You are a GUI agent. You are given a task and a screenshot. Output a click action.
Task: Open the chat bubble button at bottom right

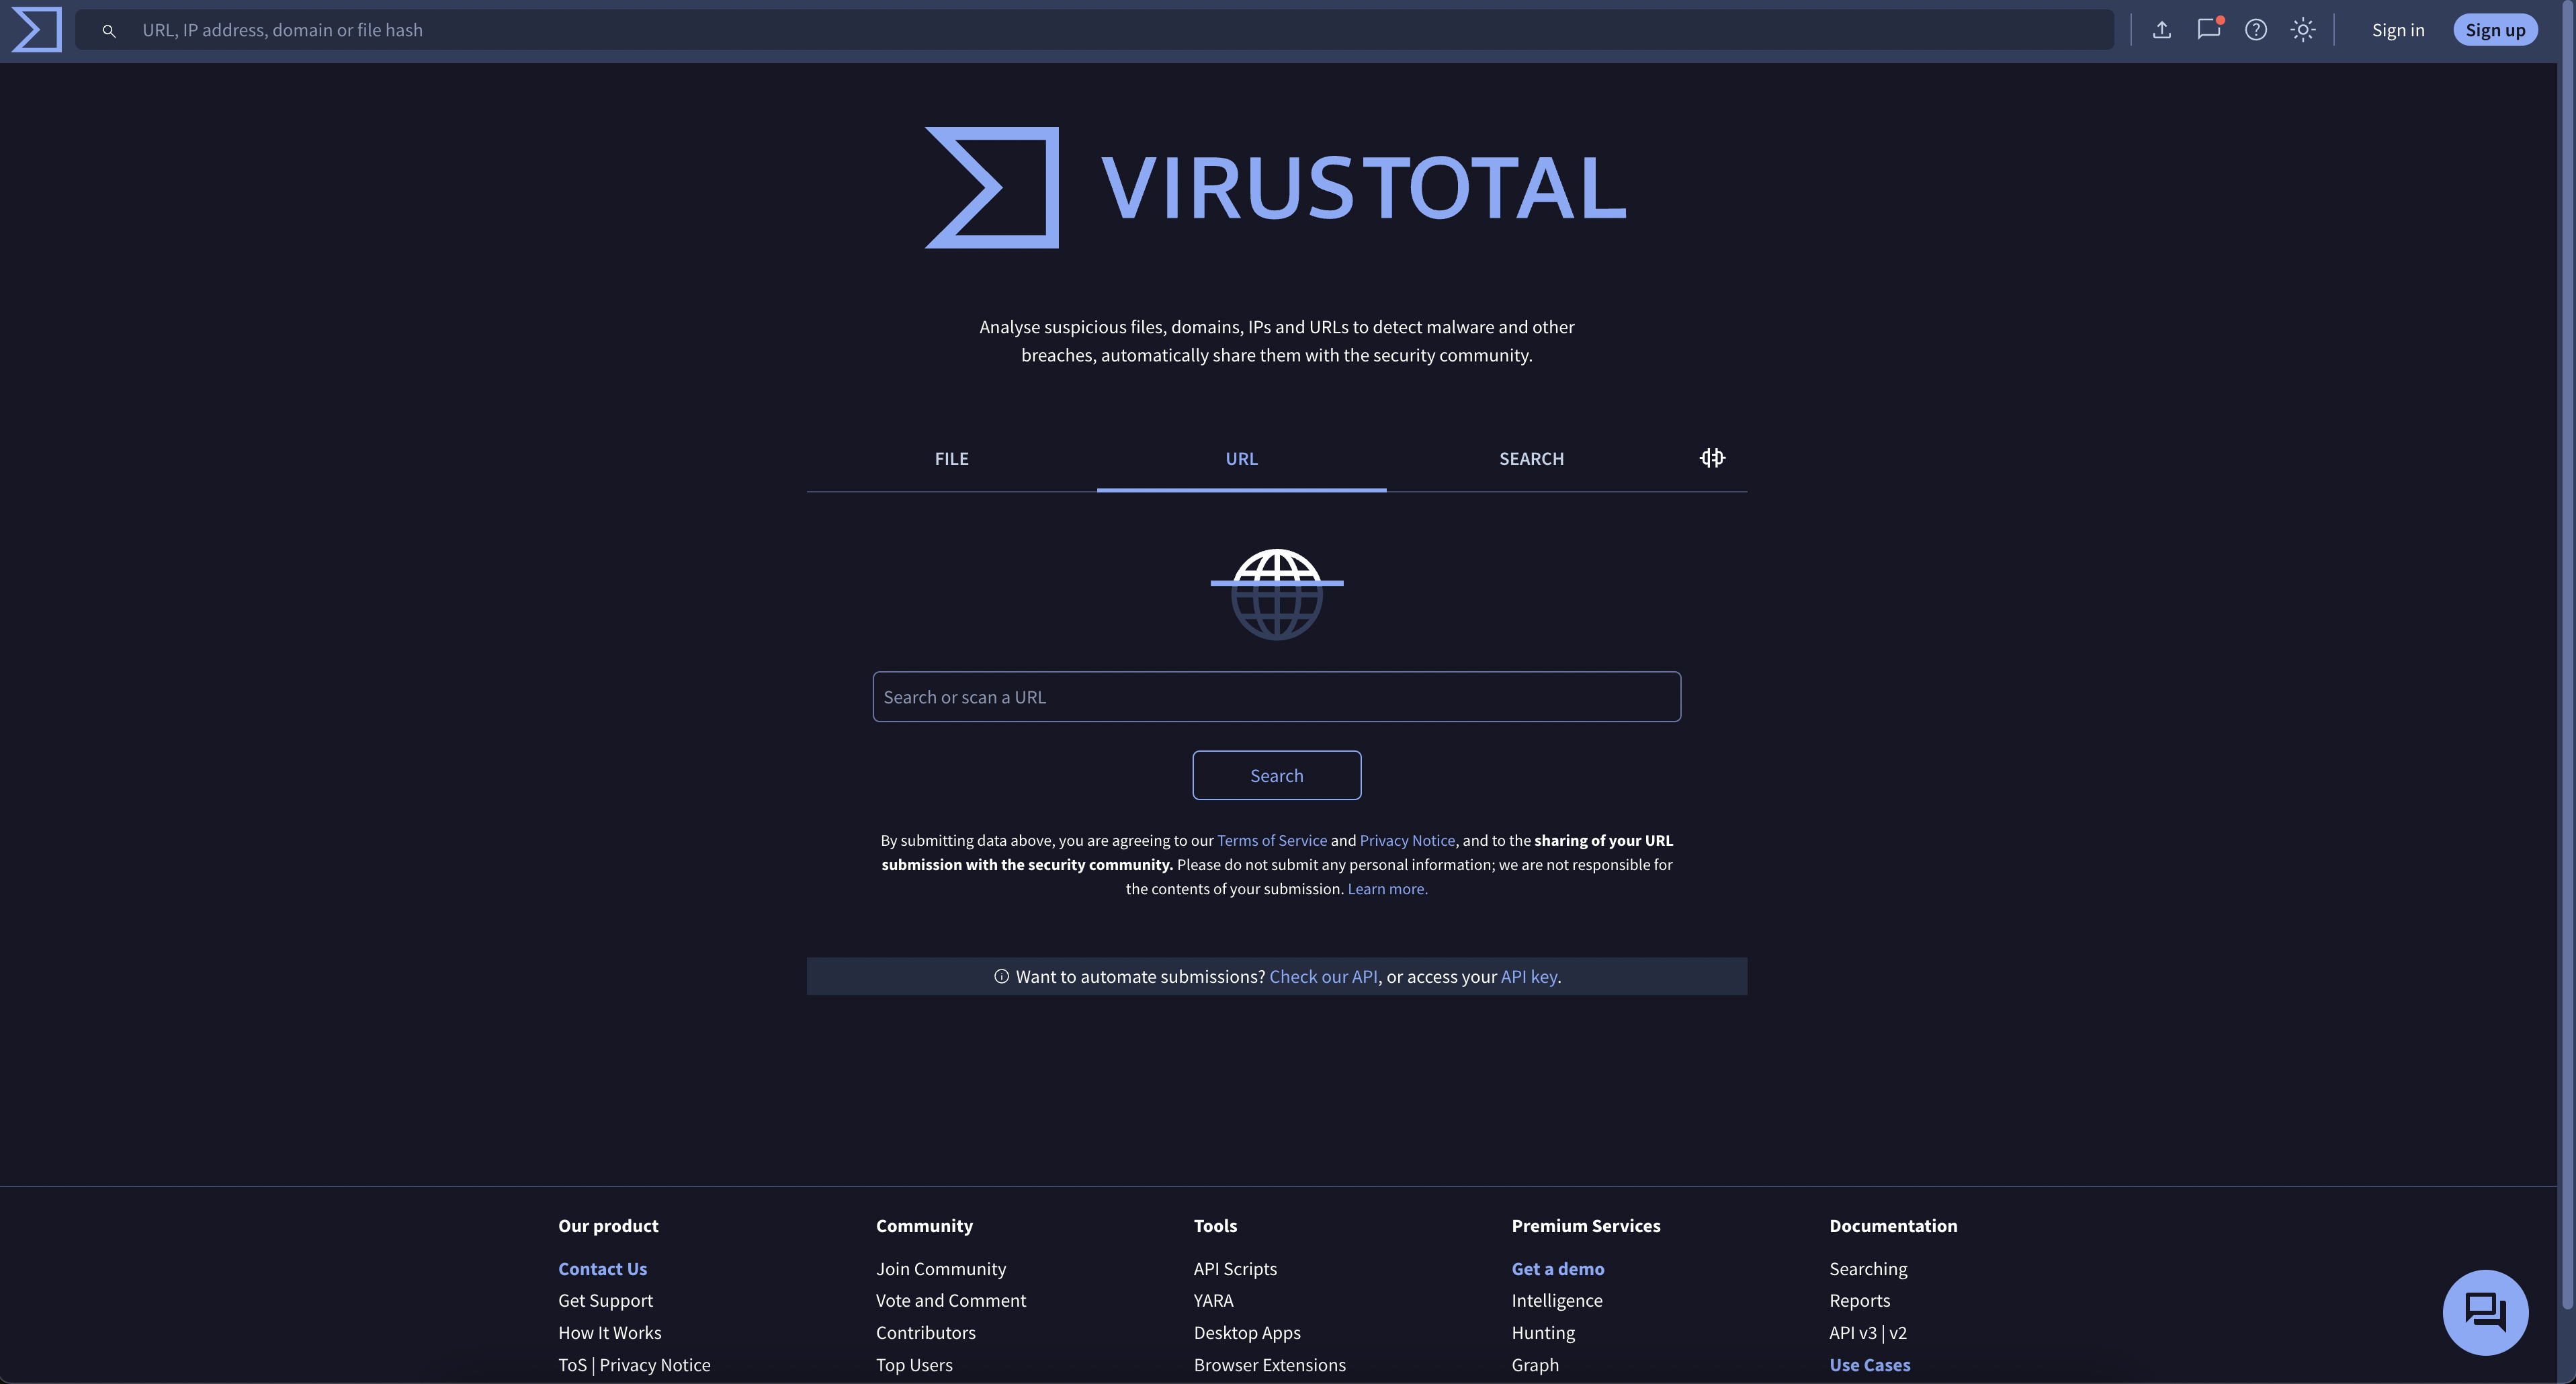[2485, 1312]
